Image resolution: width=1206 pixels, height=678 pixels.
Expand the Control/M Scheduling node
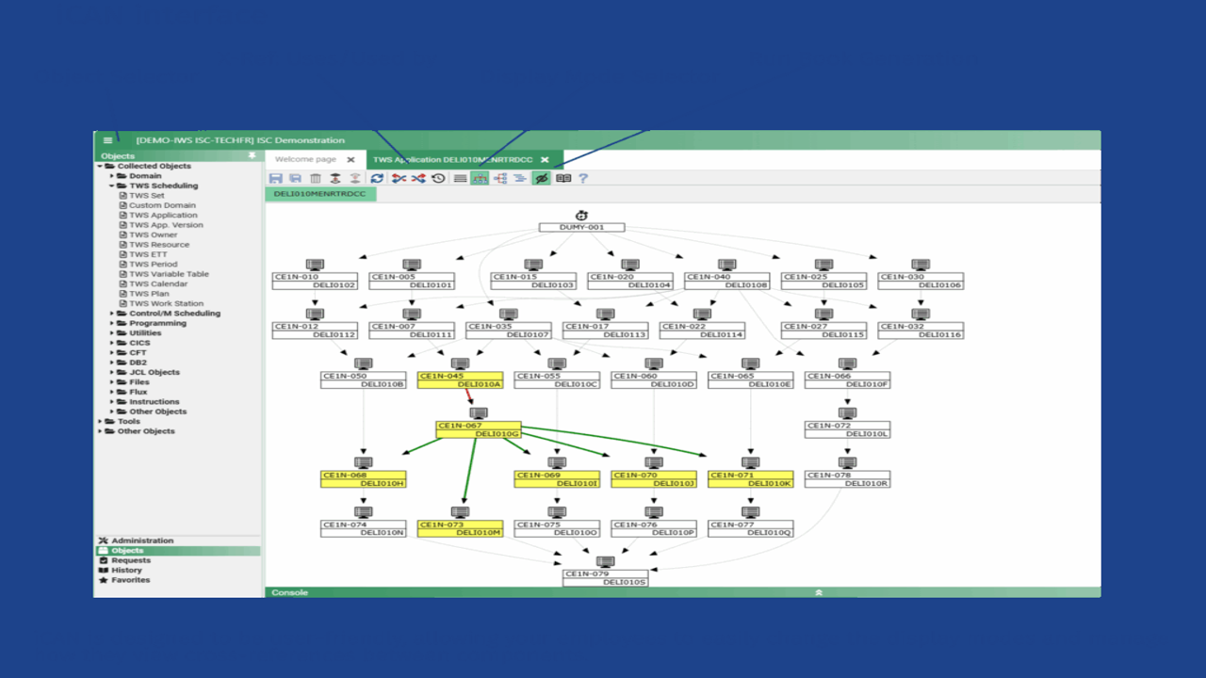(111, 314)
